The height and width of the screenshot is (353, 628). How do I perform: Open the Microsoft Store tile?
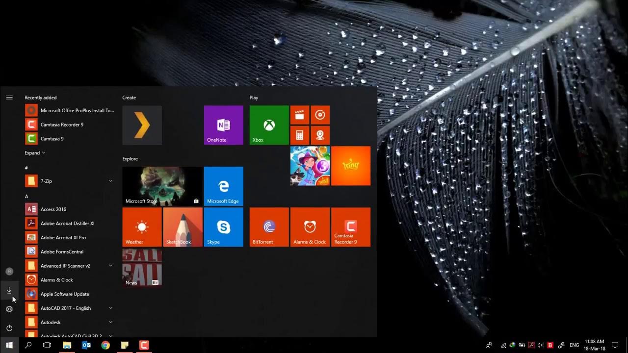pos(162,186)
